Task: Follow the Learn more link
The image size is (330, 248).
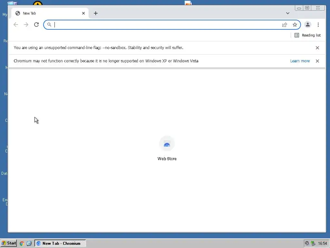Action: [x=300, y=61]
